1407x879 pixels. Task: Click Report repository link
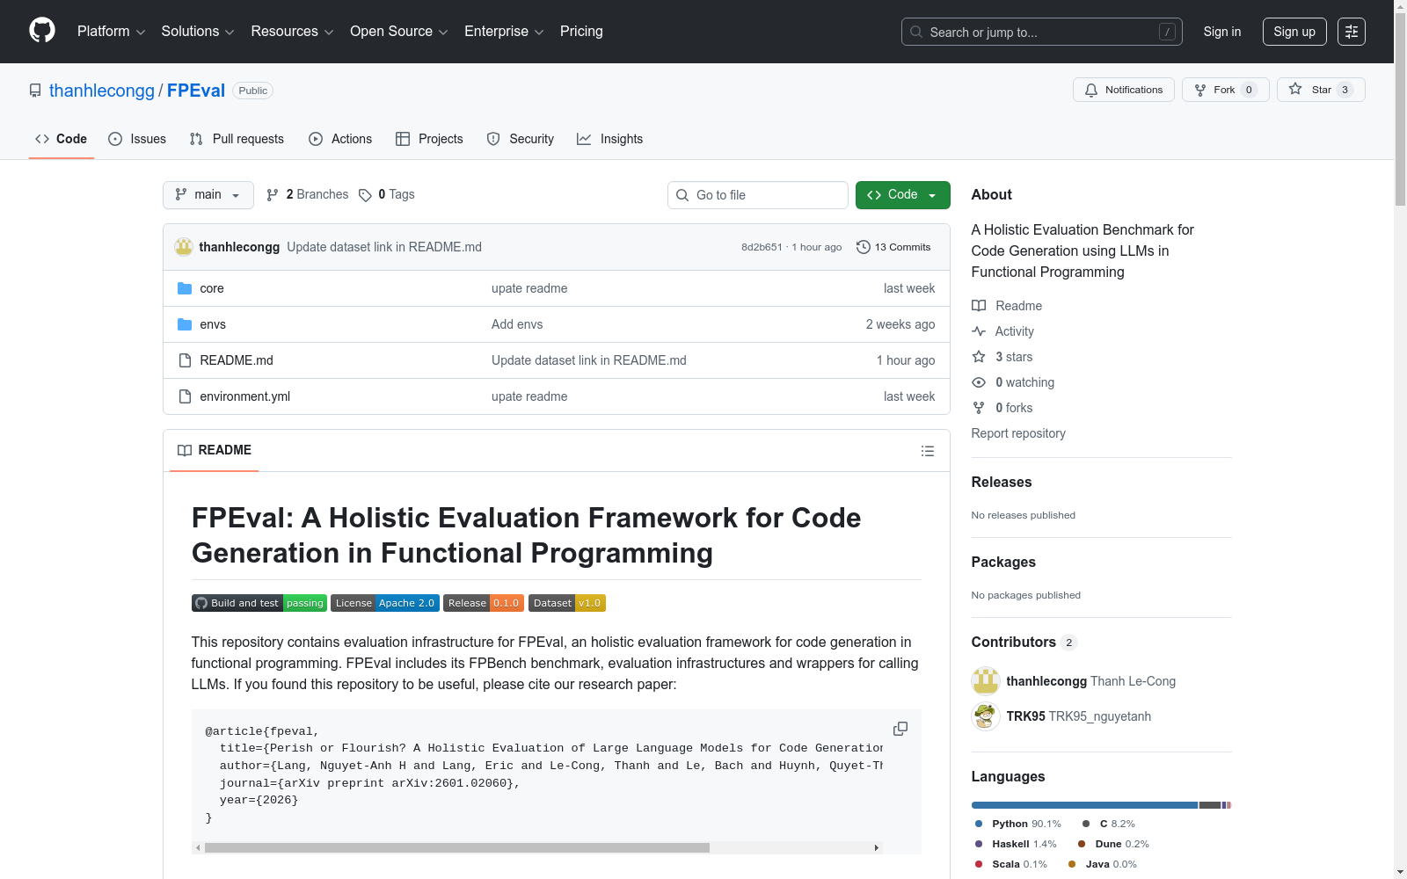[x=1018, y=433]
